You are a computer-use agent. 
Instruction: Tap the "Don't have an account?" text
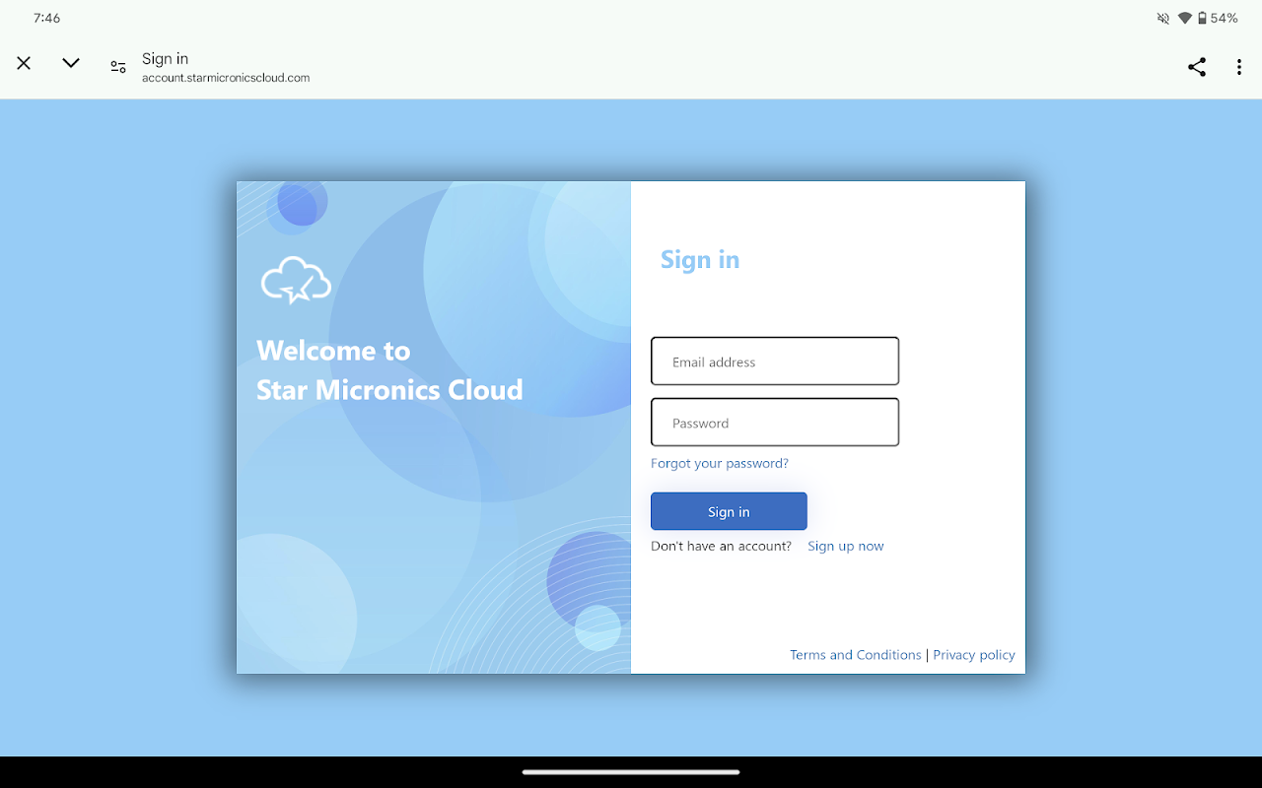pos(721,546)
